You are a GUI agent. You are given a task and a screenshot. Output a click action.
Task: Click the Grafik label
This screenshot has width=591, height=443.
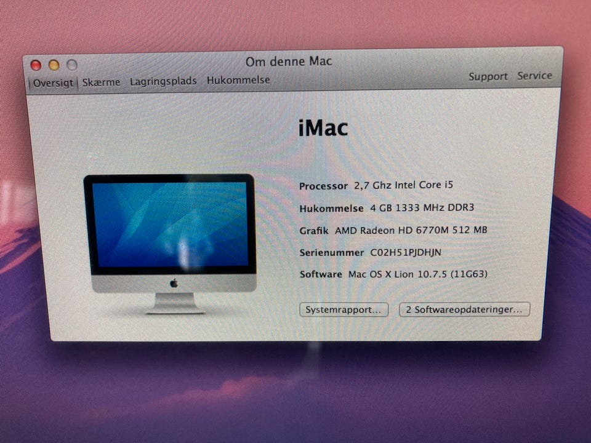[x=313, y=231]
